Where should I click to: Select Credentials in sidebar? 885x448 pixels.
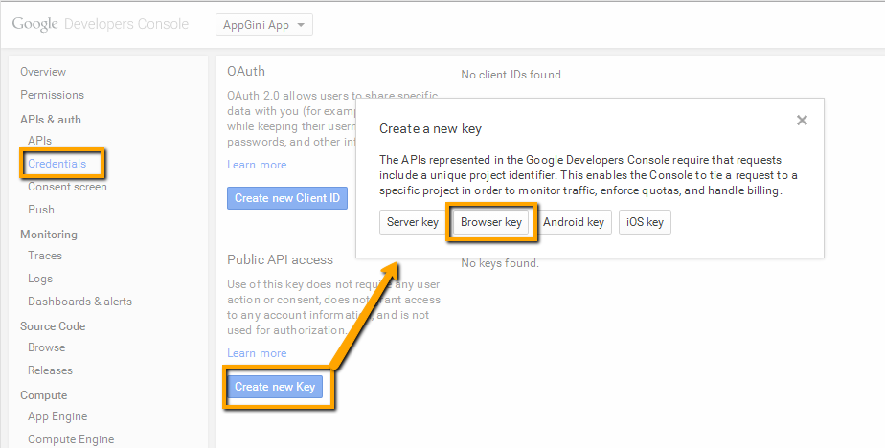tap(57, 164)
